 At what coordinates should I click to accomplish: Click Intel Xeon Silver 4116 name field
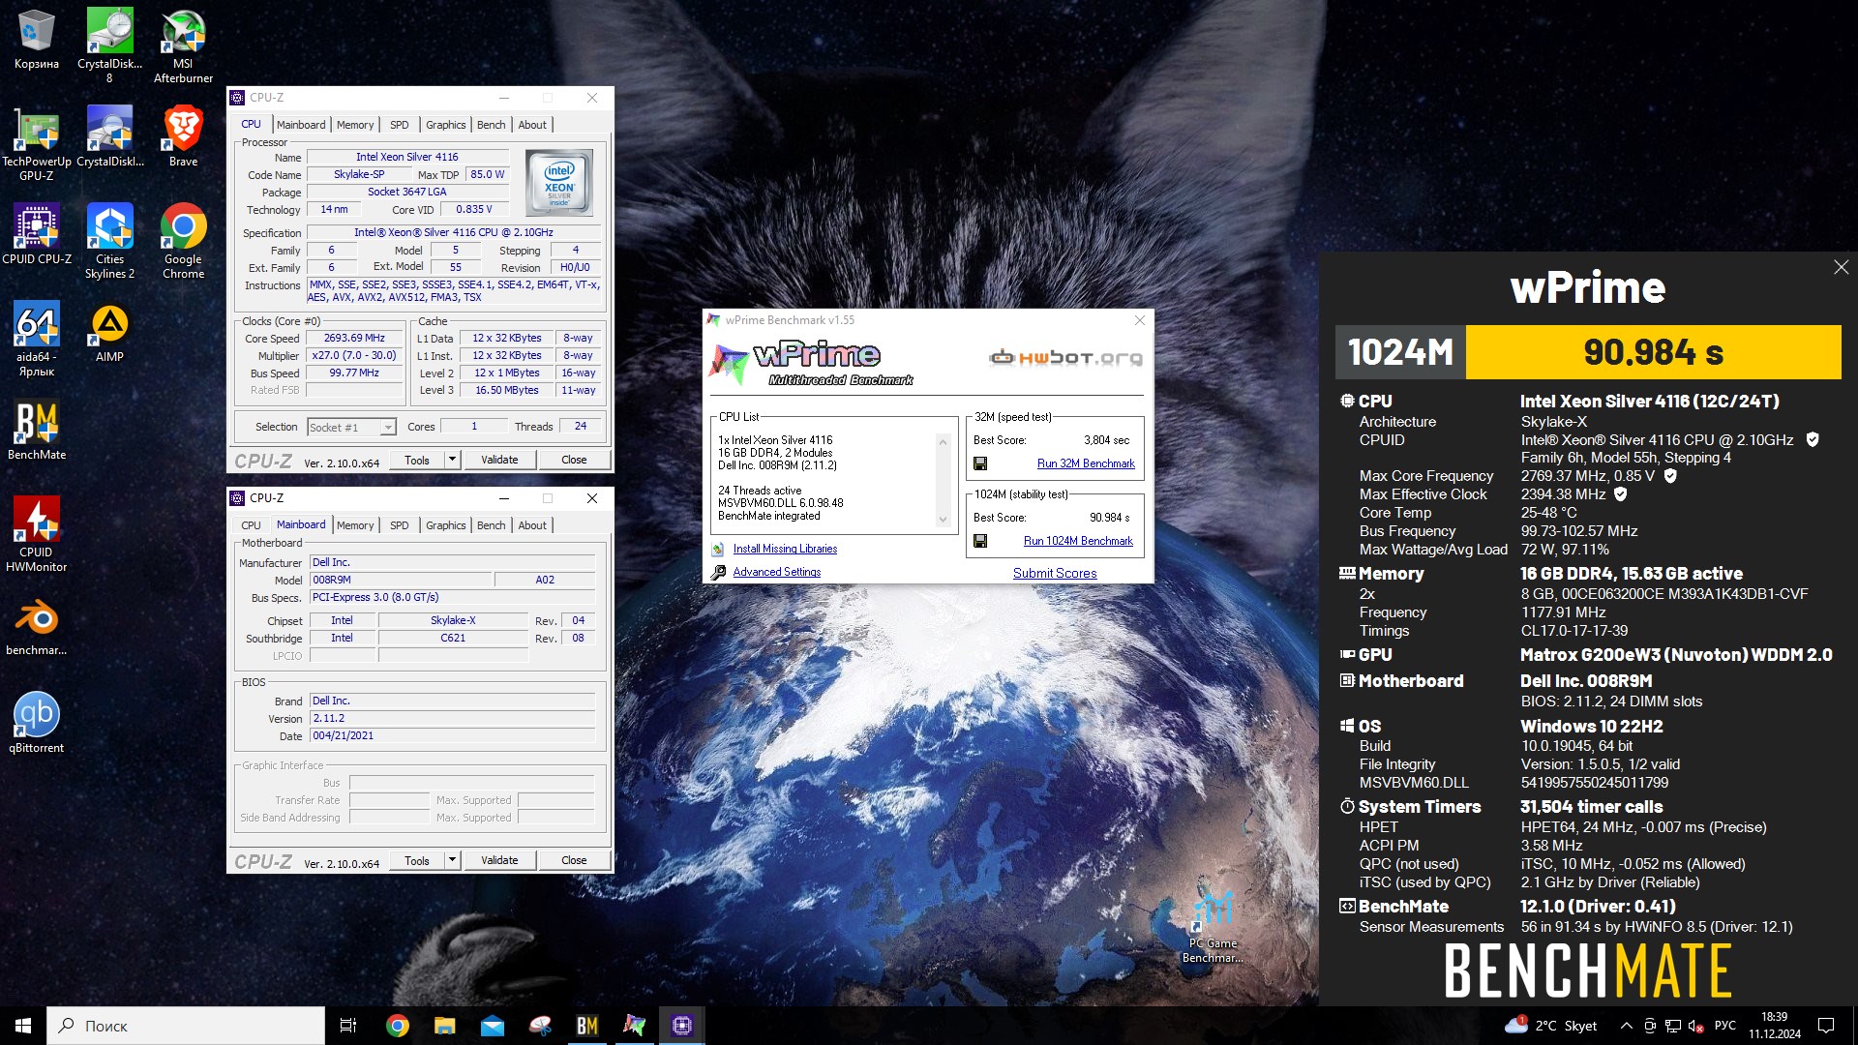407,157
